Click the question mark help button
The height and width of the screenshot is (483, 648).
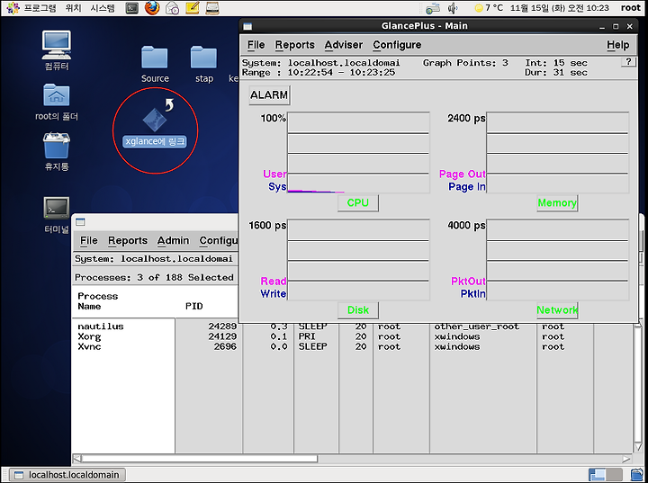(628, 62)
